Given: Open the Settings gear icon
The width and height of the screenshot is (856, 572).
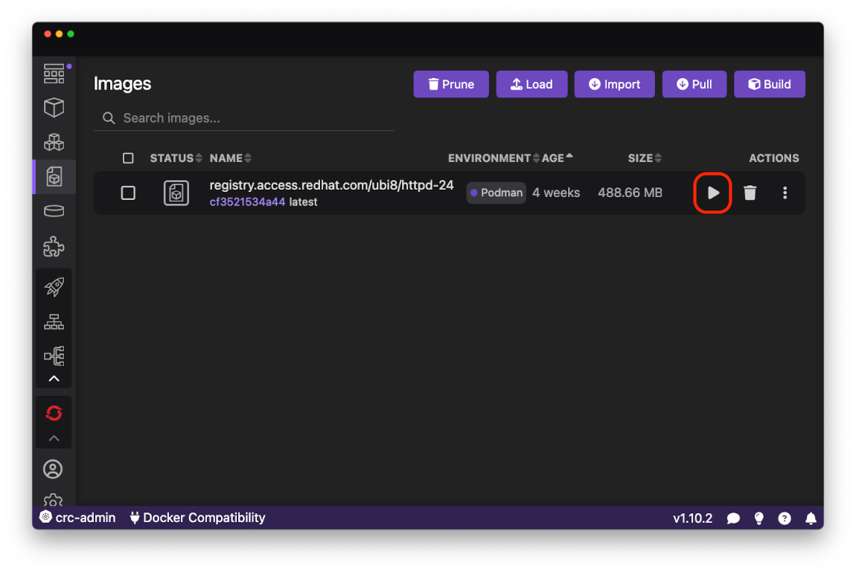Looking at the screenshot, I should coord(53,500).
